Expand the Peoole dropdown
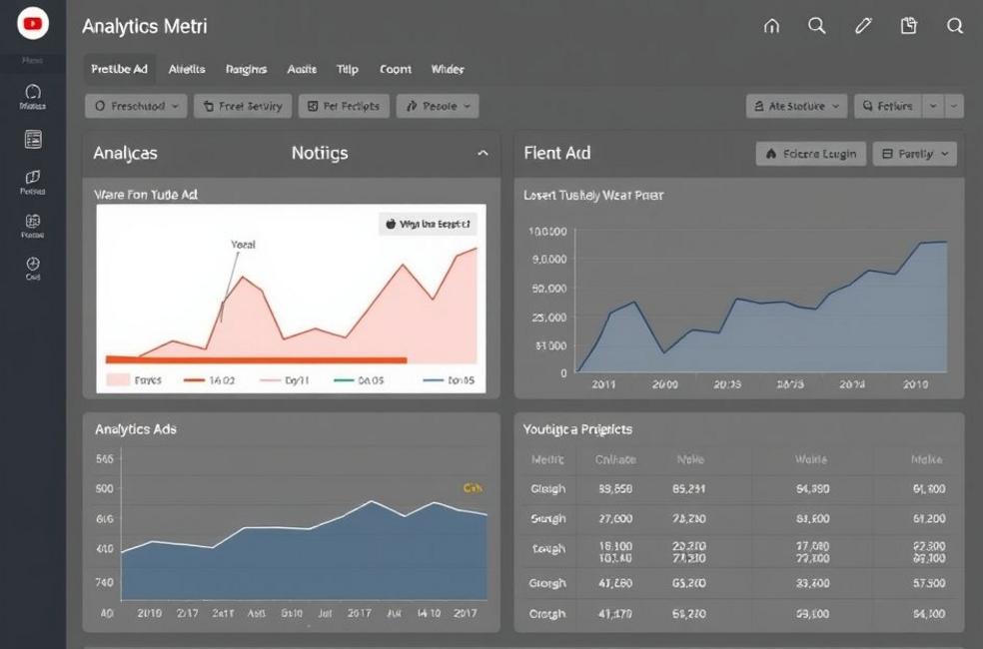The image size is (983, 649). 438,106
